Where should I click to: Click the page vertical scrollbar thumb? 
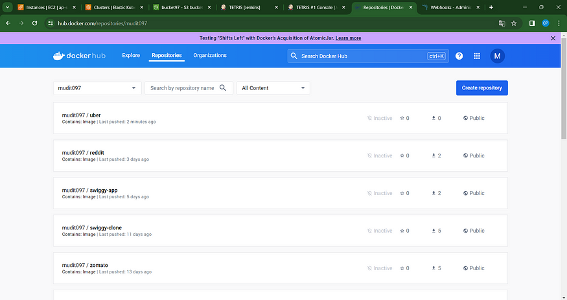click(564, 89)
